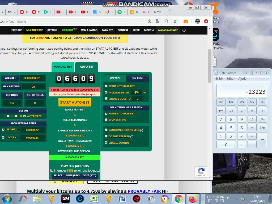Toggle the PROFIT >= stop checkbox

pos(3,130)
